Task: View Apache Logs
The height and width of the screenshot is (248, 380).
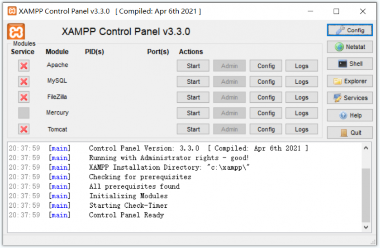Action: 301,66
